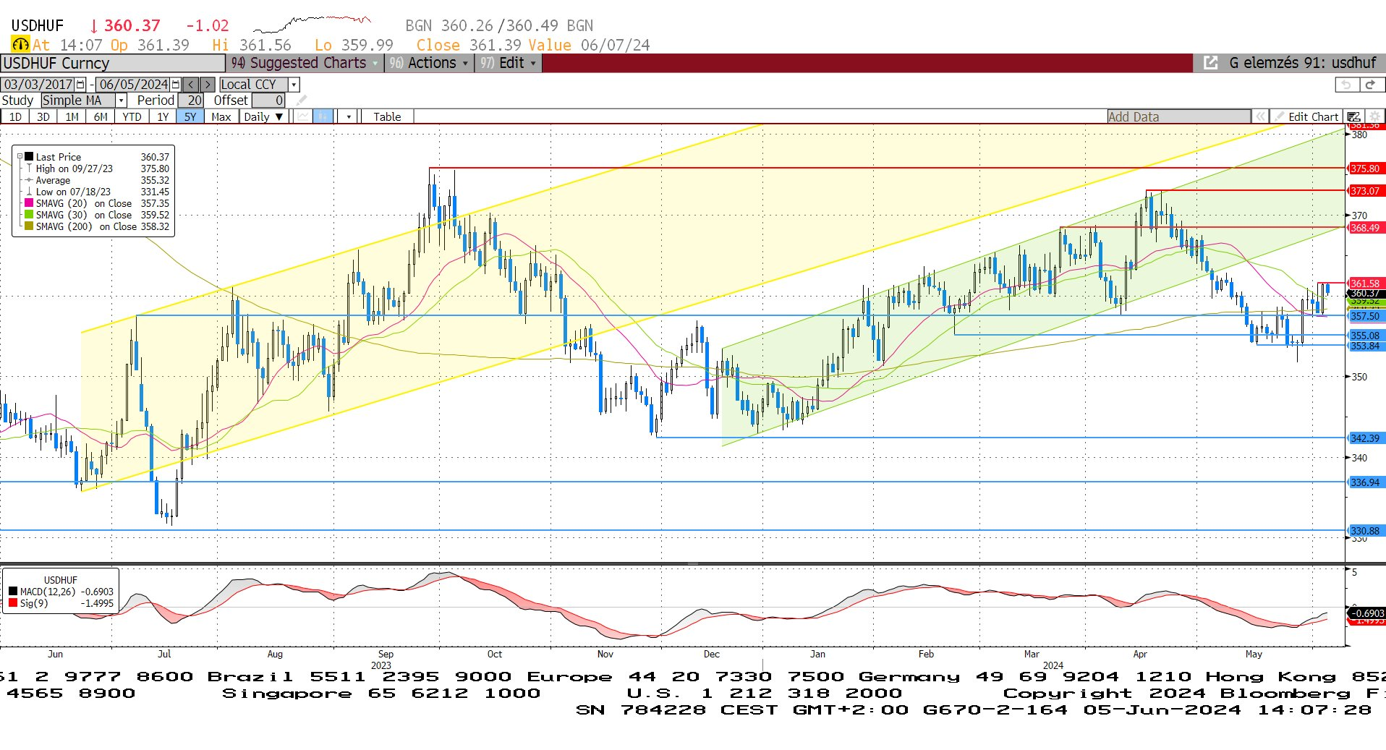The width and height of the screenshot is (1386, 750).
Task: Click the Sig(9) red swatch
Action: coord(13,602)
